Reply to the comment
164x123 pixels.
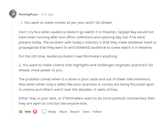(52, 112)
